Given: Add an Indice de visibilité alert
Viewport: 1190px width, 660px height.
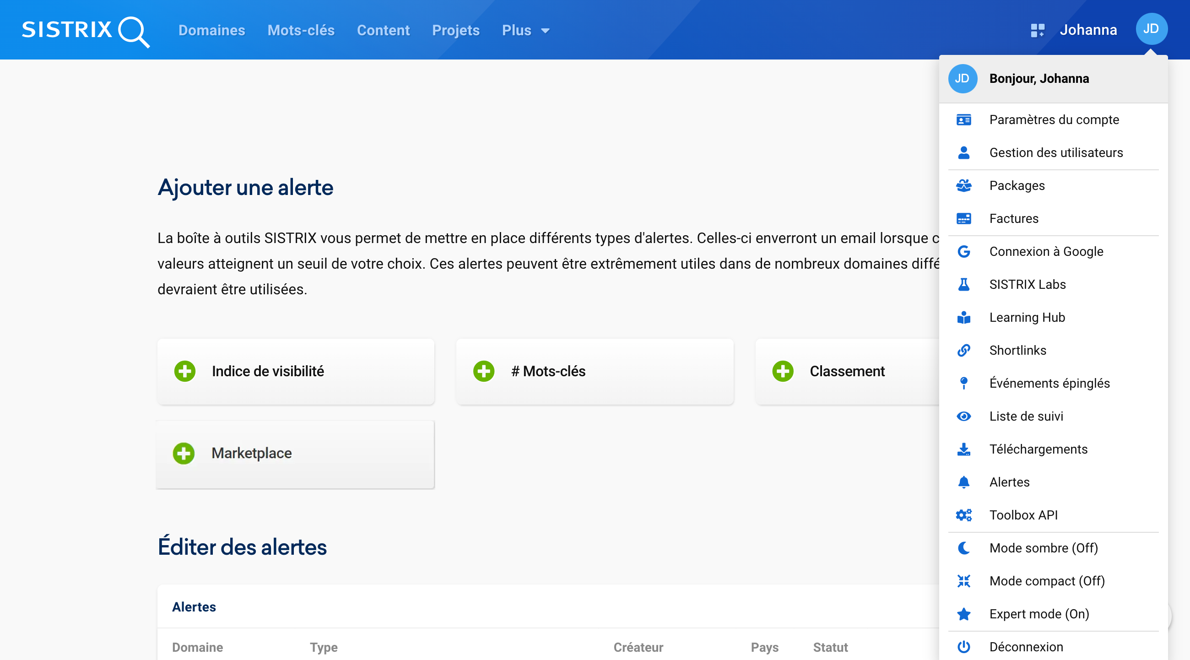Looking at the screenshot, I should point(296,372).
